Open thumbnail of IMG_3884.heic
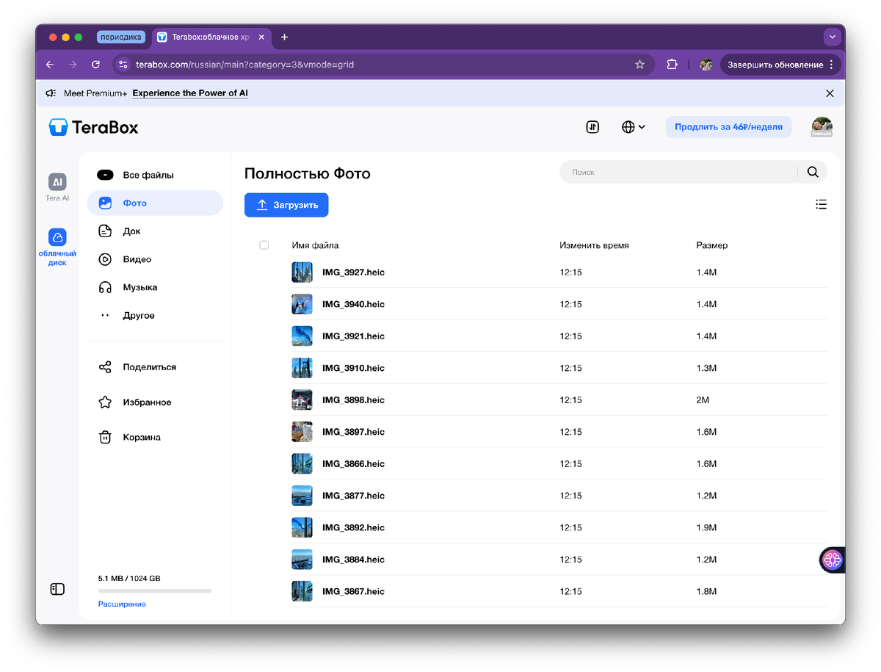881x672 pixels. click(x=302, y=559)
